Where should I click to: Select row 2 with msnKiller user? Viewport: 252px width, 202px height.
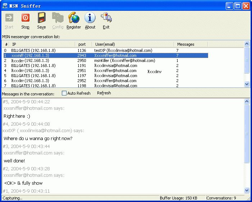pyautogui.click(x=106, y=60)
